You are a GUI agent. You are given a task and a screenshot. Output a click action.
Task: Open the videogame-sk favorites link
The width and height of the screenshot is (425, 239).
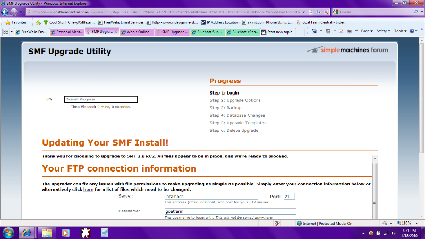[172, 22]
